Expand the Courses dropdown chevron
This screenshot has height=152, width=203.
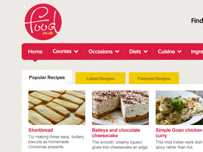pos(76,51)
